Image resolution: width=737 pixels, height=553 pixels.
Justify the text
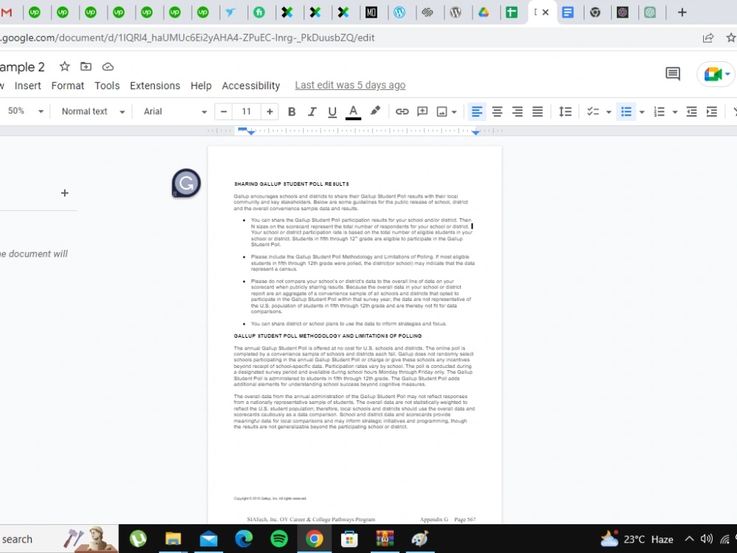(x=537, y=111)
